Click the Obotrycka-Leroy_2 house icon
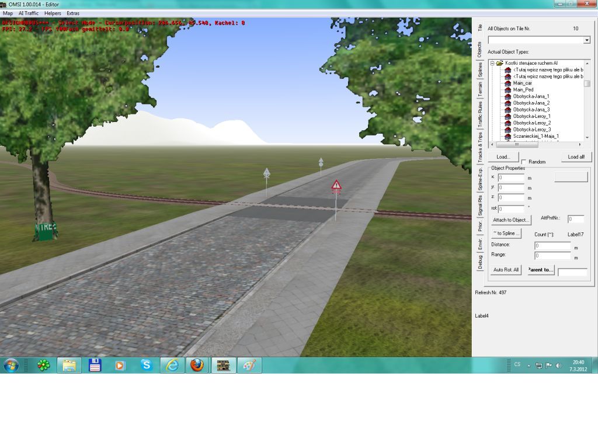The image size is (598, 425). [x=507, y=123]
